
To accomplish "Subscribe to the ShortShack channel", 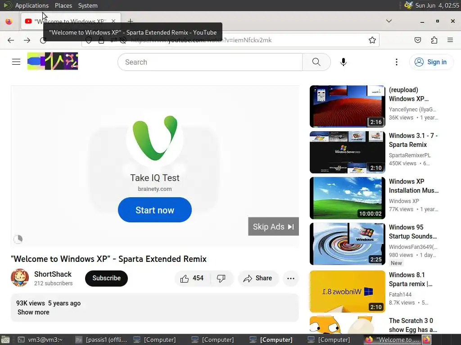I will click(x=106, y=278).
